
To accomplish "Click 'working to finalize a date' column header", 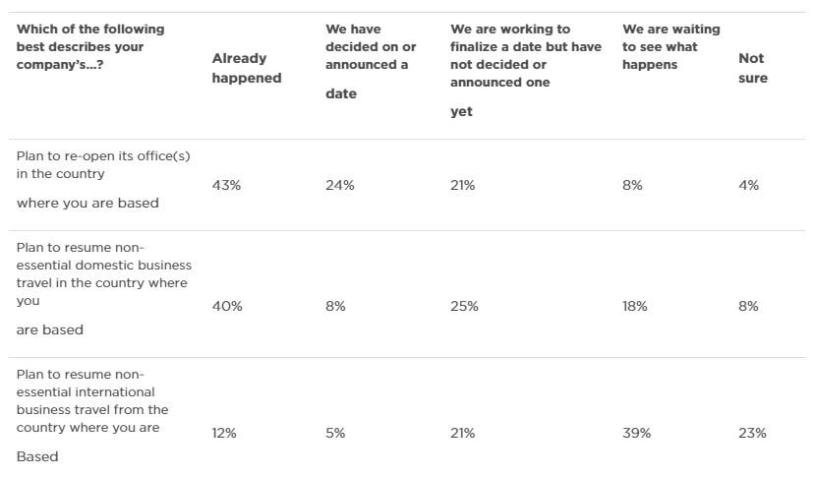I will point(525,56).
